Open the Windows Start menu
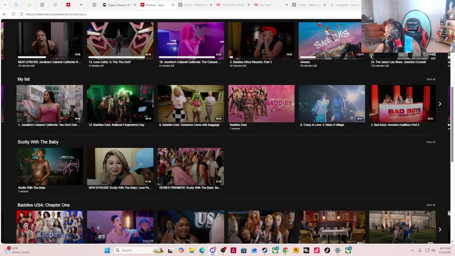 107,250
